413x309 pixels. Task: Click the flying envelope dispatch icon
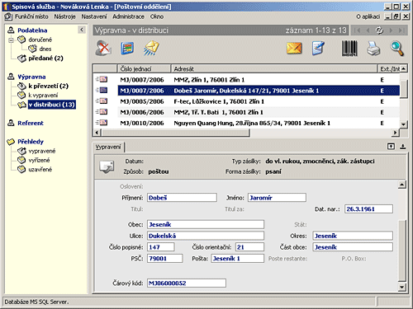[x=151, y=48]
